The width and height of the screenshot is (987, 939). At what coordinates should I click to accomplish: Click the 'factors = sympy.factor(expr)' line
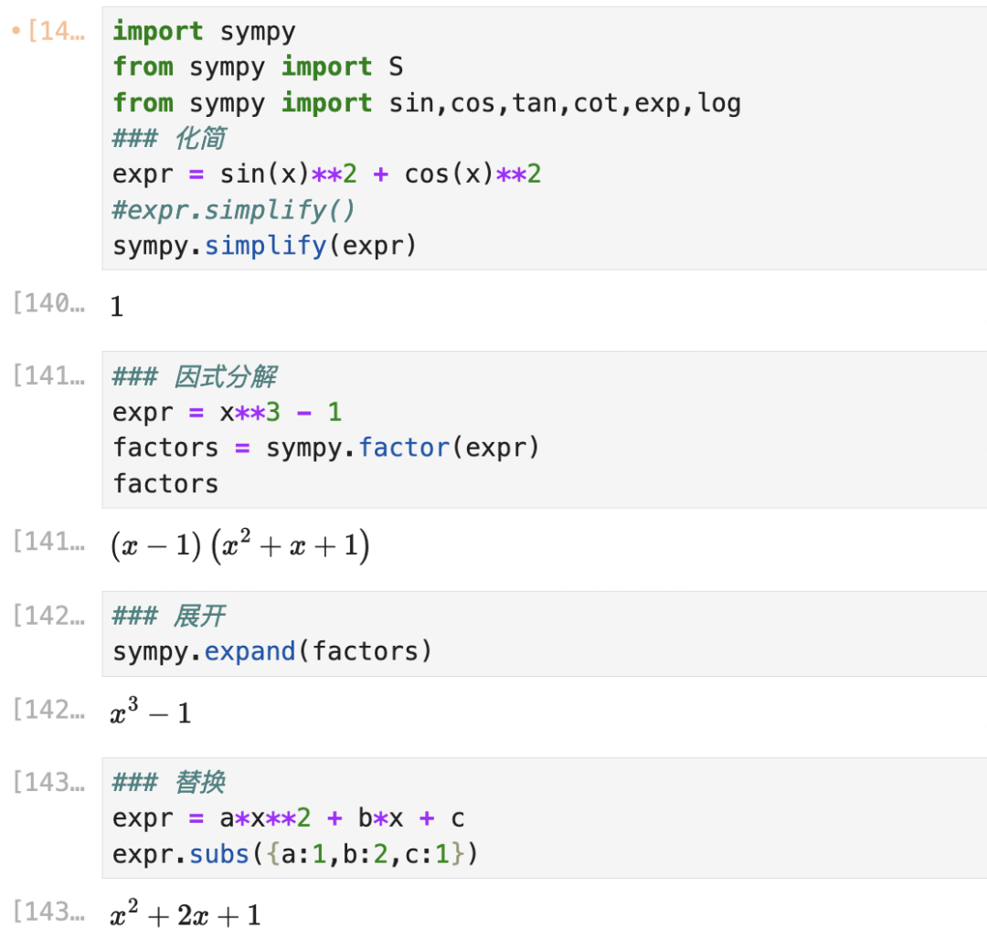pos(326,448)
